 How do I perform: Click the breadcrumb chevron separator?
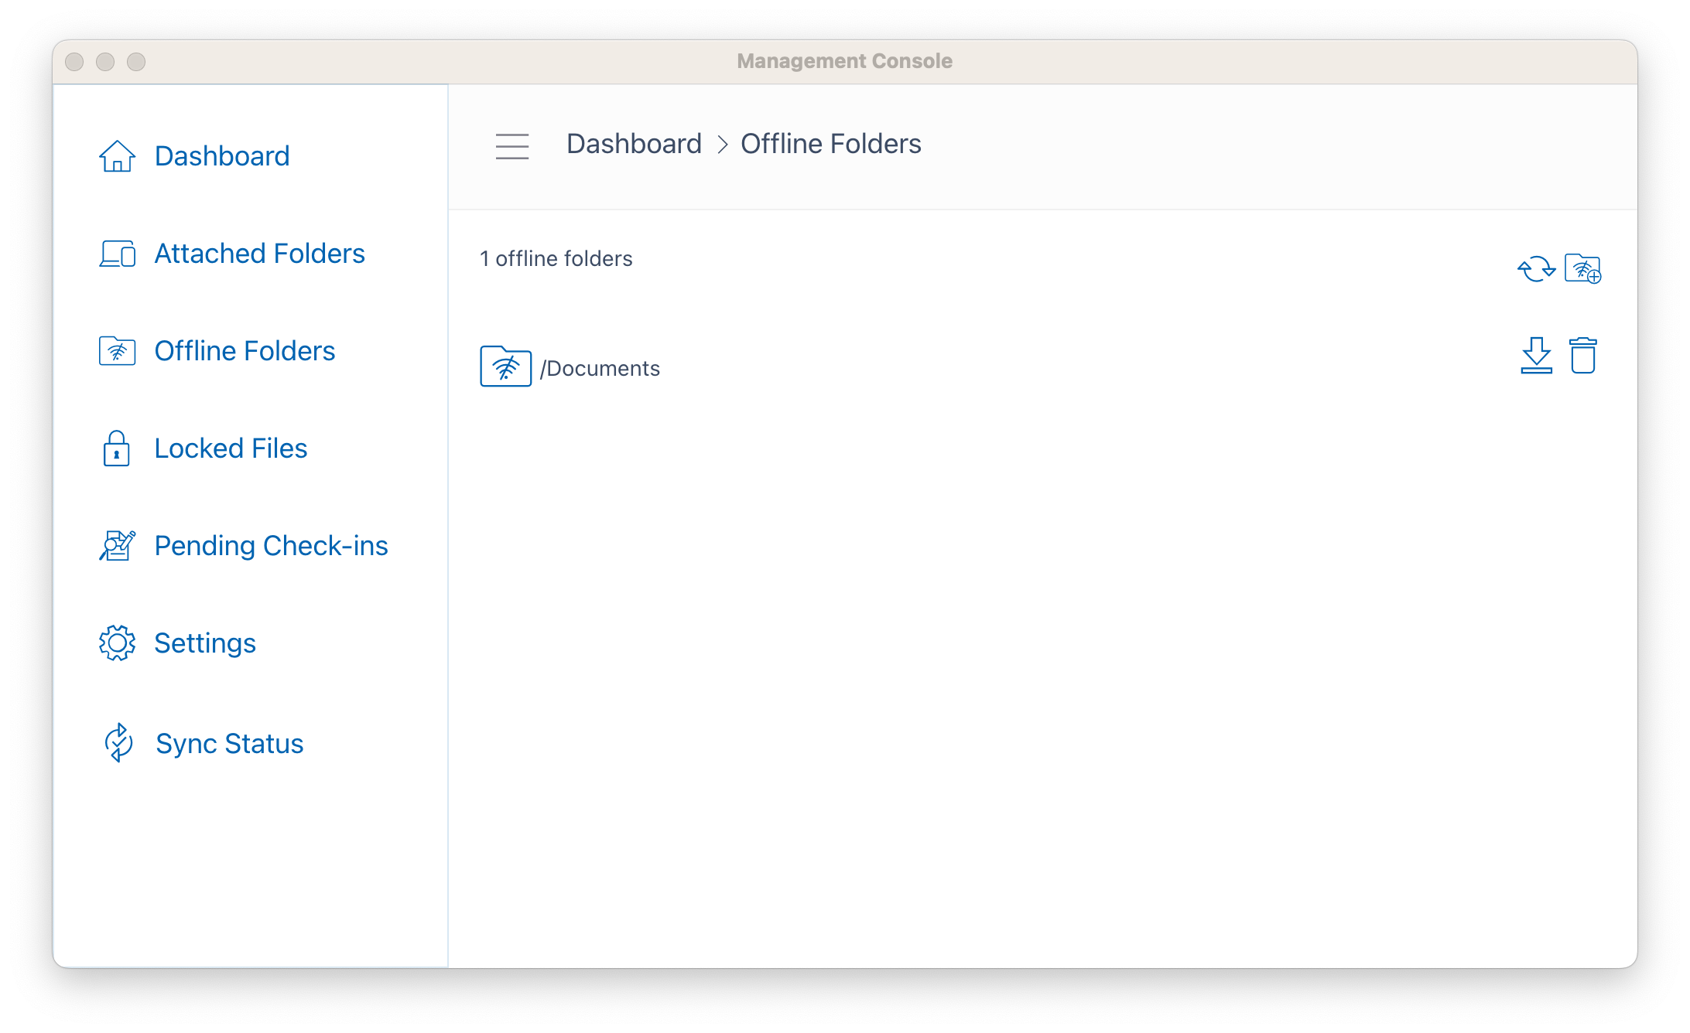pos(722,145)
